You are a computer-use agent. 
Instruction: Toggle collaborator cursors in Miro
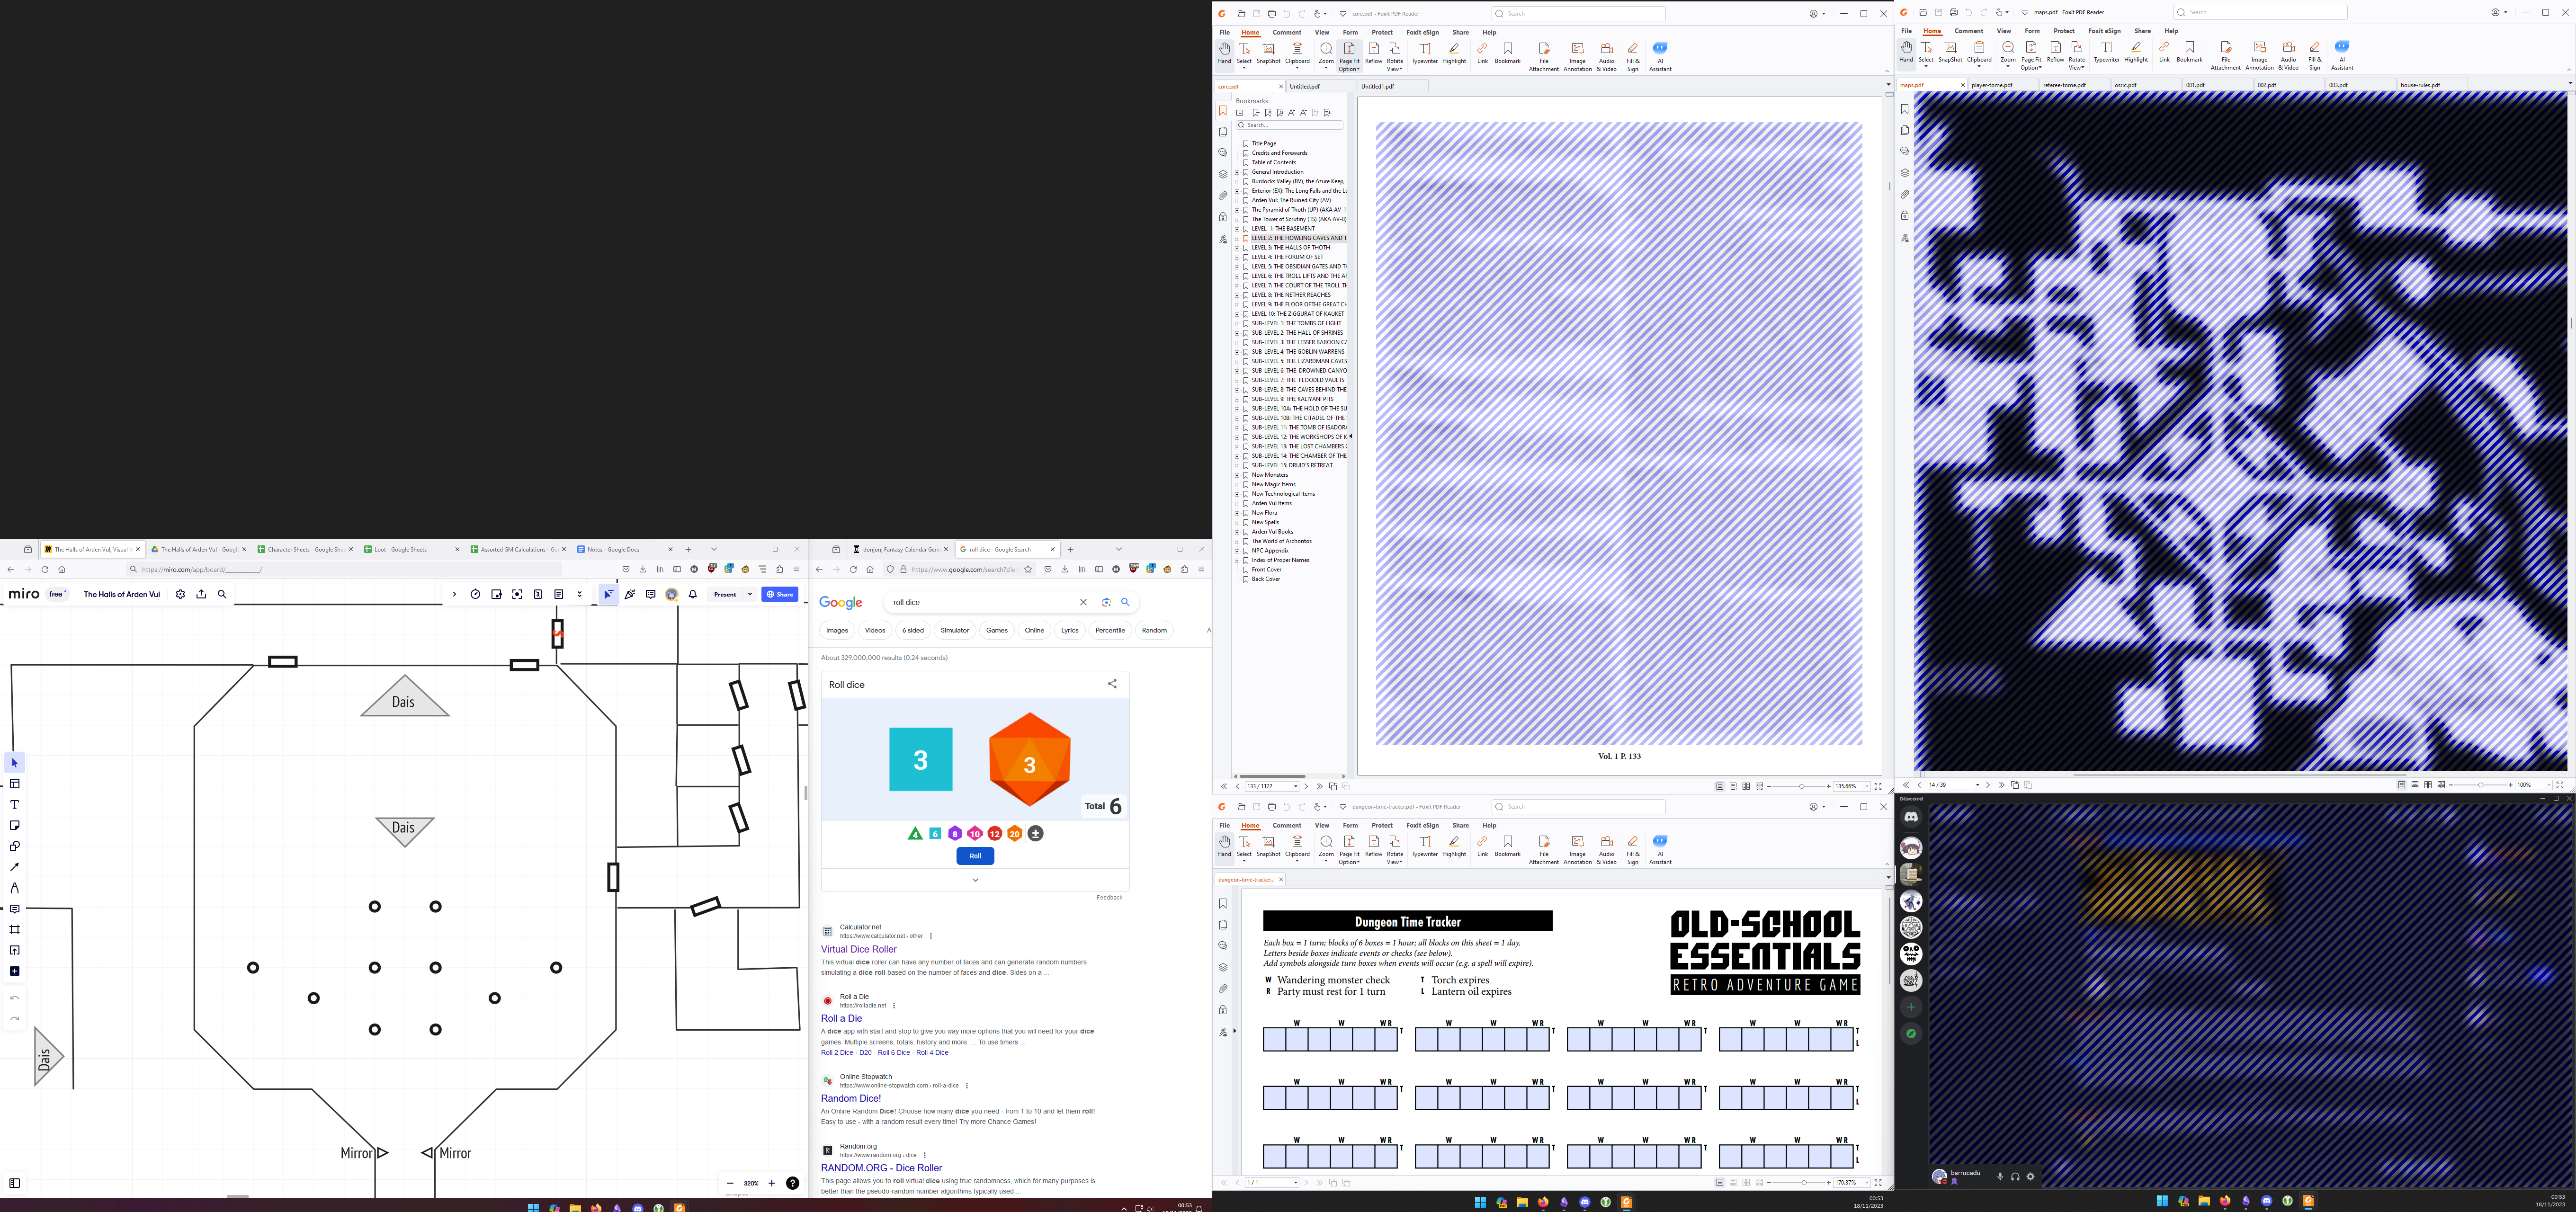pyautogui.click(x=608, y=594)
